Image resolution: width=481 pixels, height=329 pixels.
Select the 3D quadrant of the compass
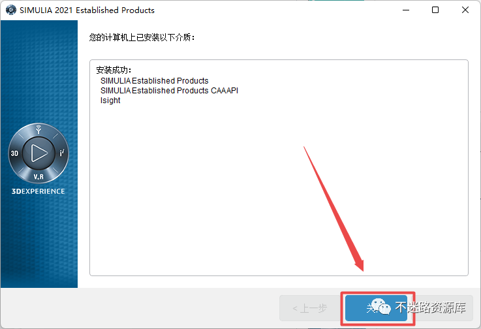(14, 153)
